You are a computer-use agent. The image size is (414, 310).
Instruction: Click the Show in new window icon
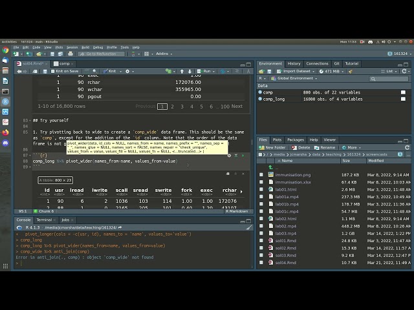pos(35,71)
